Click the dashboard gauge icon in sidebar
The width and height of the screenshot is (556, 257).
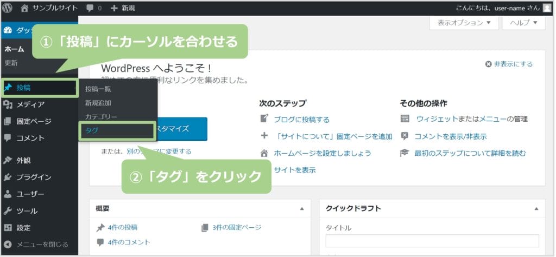pyautogui.click(x=8, y=30)
